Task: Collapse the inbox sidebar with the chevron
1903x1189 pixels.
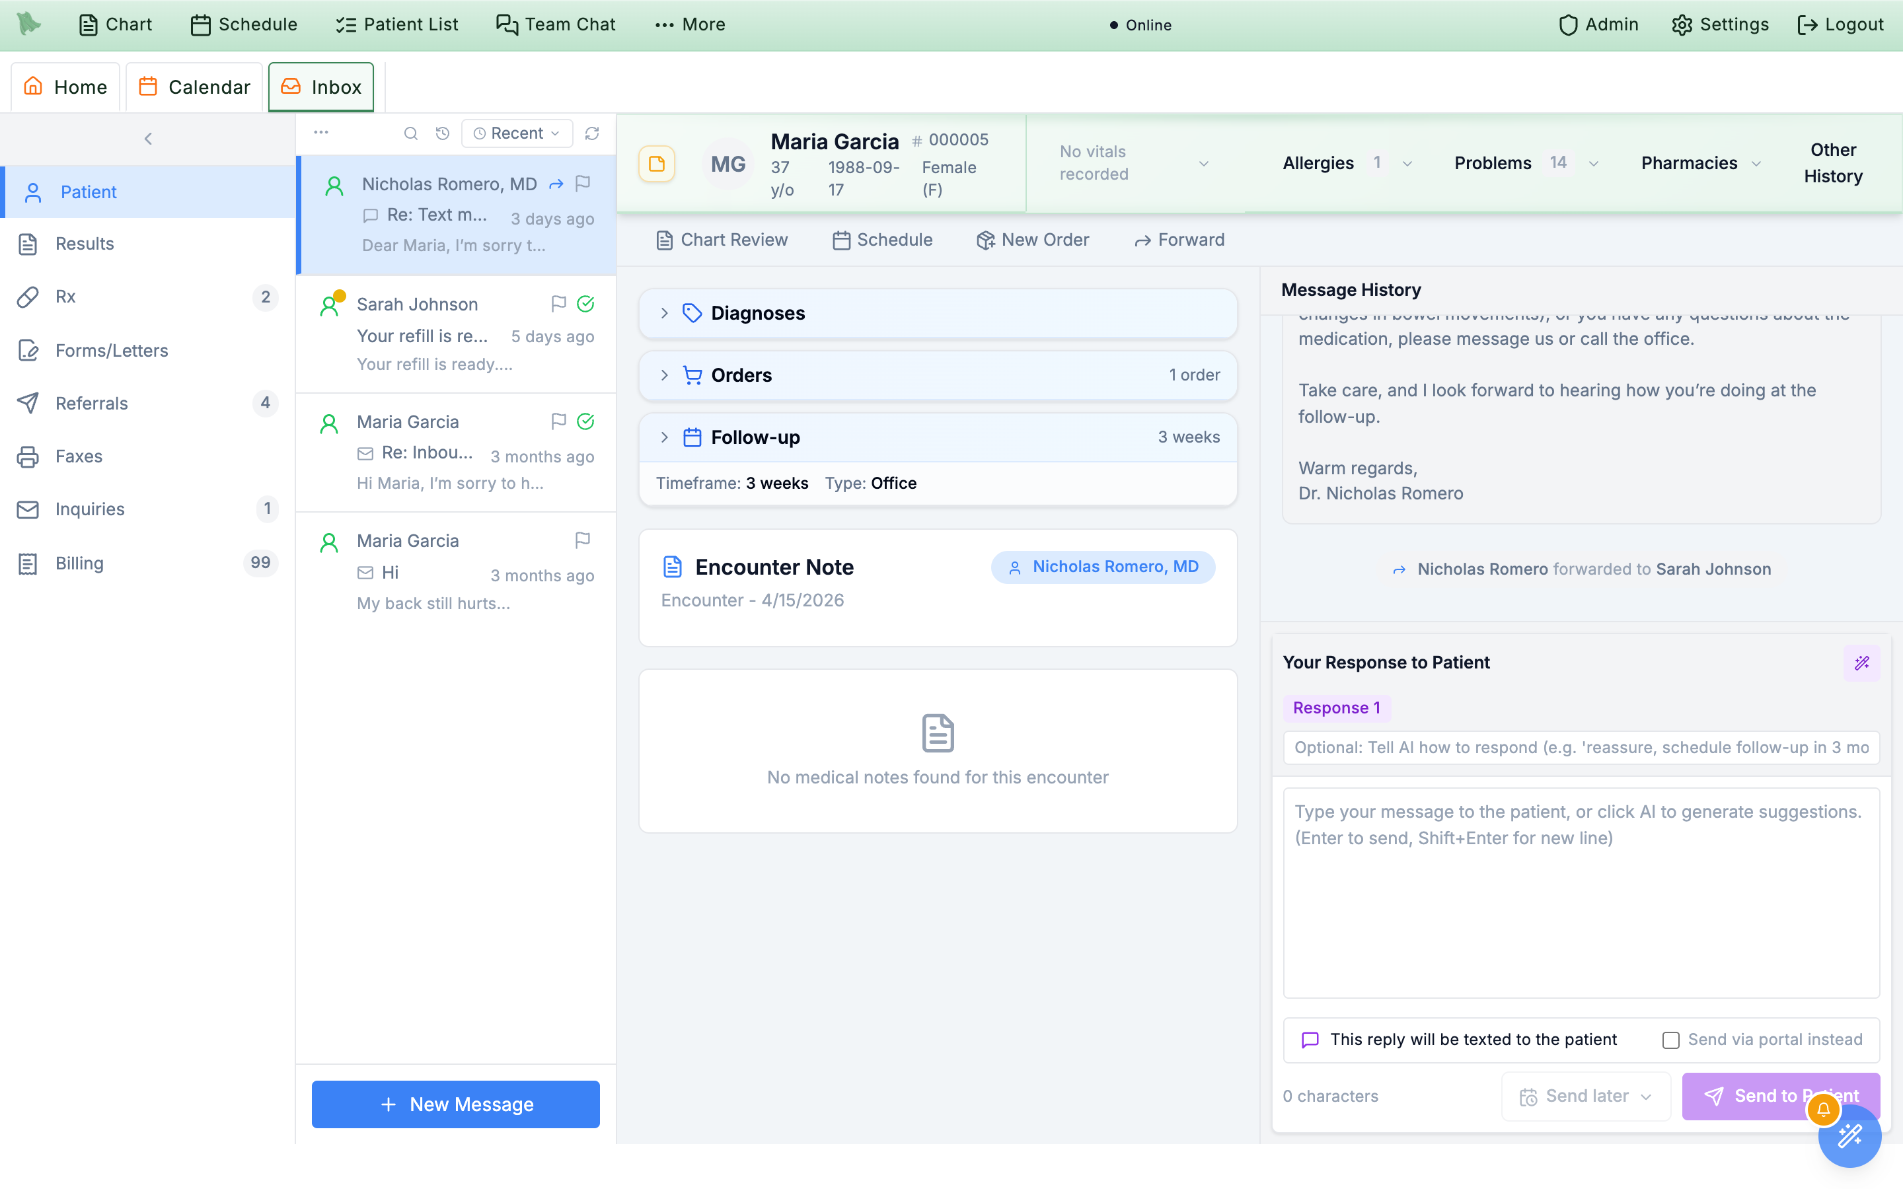Action: click(x=148, y=139)
